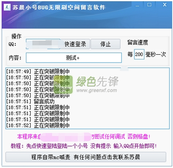The image size is (173, 168).
Task: Click the 内容 field containing 测试。
Action: 74,58
